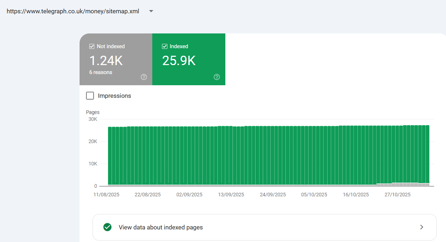Click the chart bar for 11/08/2025
446x242 pixels.
click(x=109, y=155)
